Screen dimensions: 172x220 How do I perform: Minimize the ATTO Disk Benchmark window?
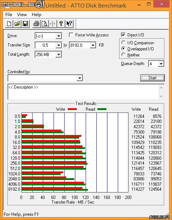tap(139, 5)
